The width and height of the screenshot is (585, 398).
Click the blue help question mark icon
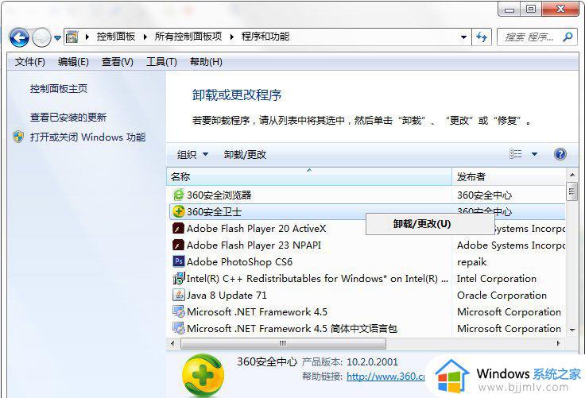560,153
